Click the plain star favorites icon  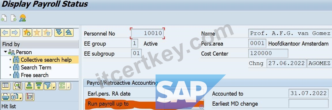point(37,33)
